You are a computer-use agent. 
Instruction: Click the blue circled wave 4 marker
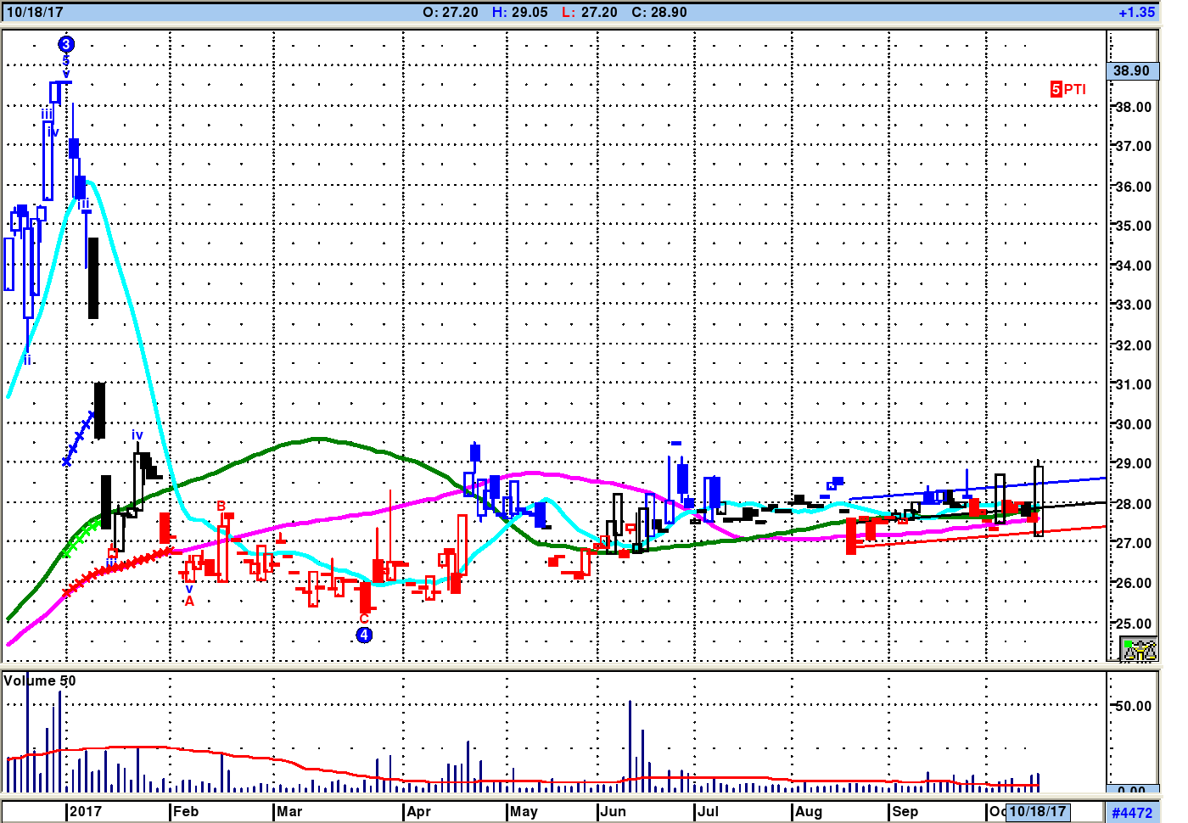pyautogui.click(x=364, y=635)
